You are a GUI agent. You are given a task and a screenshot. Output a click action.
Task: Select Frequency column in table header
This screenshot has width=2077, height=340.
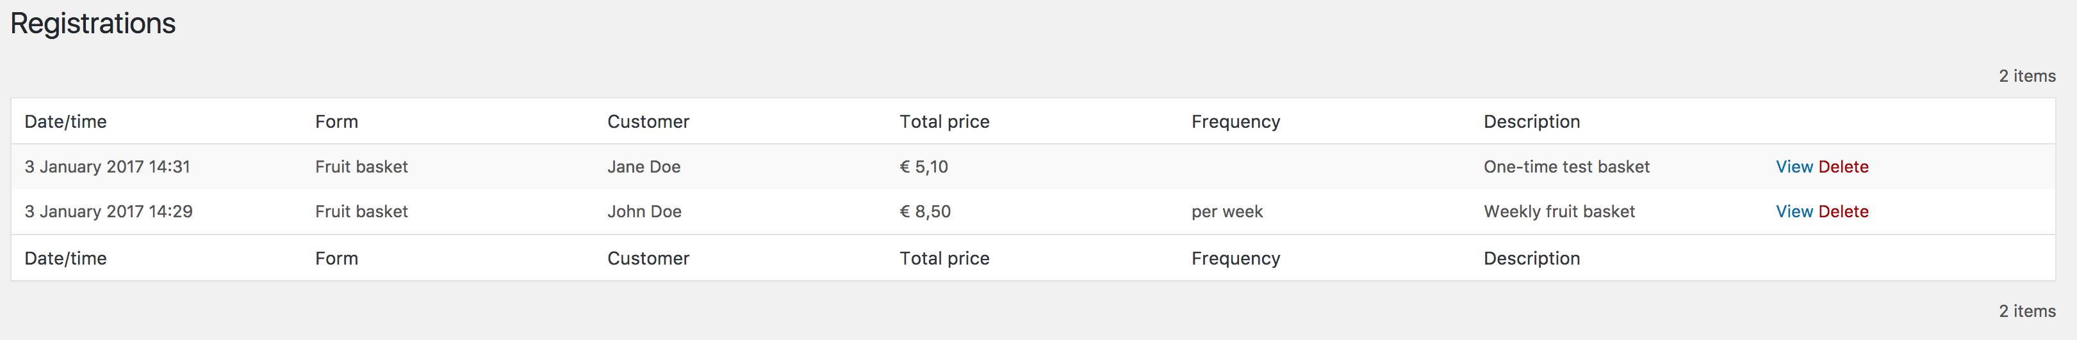tap(1235, 121)
